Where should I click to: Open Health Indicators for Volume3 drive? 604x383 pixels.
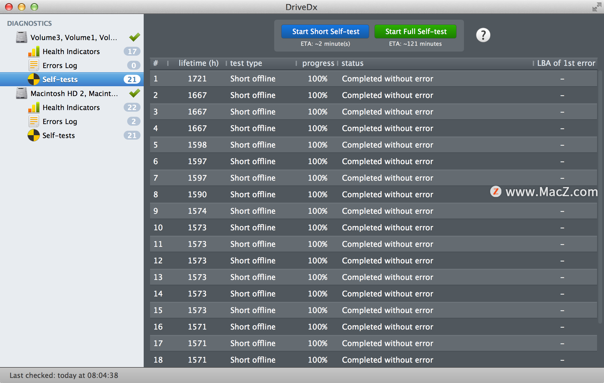72,51
